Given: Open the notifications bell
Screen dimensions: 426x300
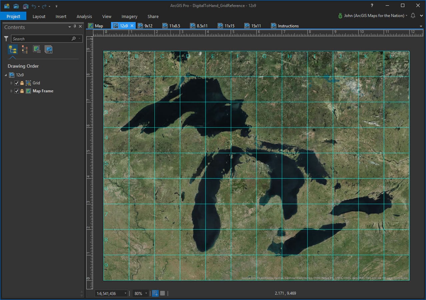Looking at the screenshot, I should (x=413, y=16).
